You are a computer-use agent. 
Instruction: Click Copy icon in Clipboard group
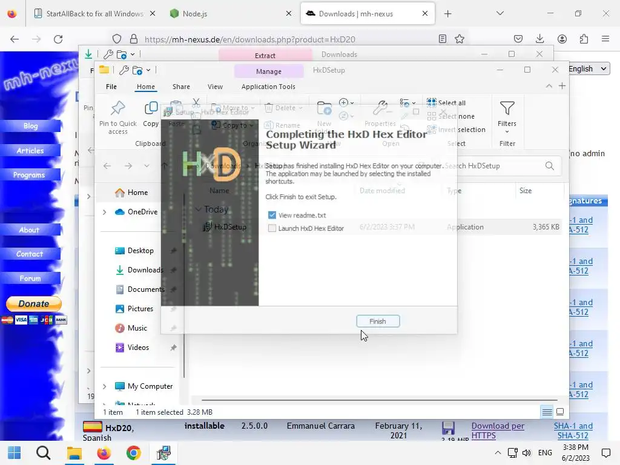point(151,114)
